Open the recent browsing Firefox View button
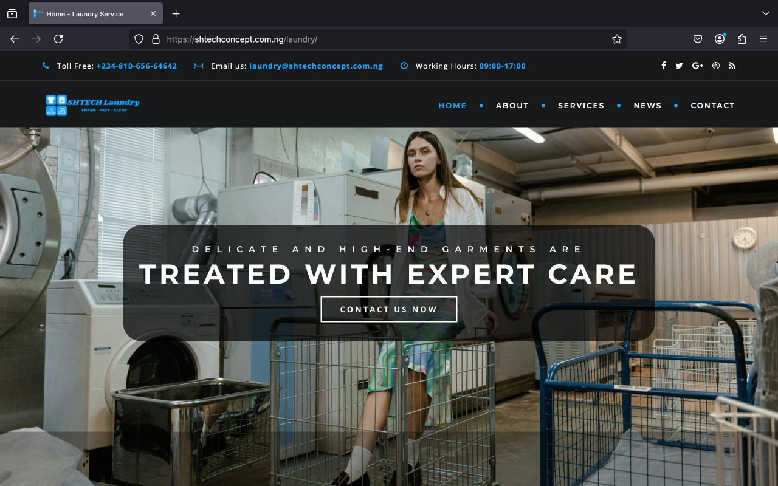 click(x=12, y=13)
